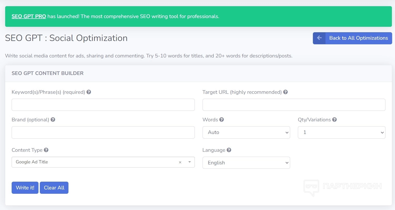This screenshot has height=210, width=395.
Task: Click the Clear All button
Action: coord(54,188)
